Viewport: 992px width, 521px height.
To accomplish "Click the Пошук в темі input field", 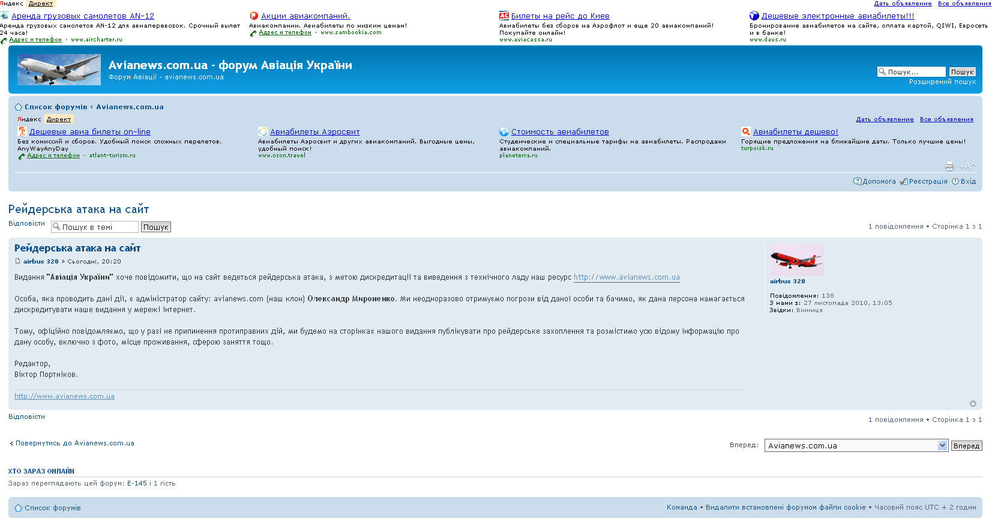I will [95, 227].
